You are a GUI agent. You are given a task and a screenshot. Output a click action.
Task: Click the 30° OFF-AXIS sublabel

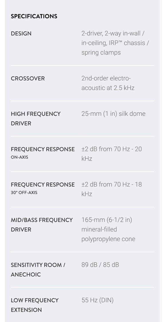click(24, 193)
